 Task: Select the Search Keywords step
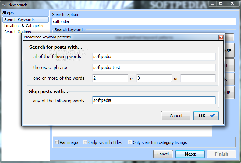[26, 20]
